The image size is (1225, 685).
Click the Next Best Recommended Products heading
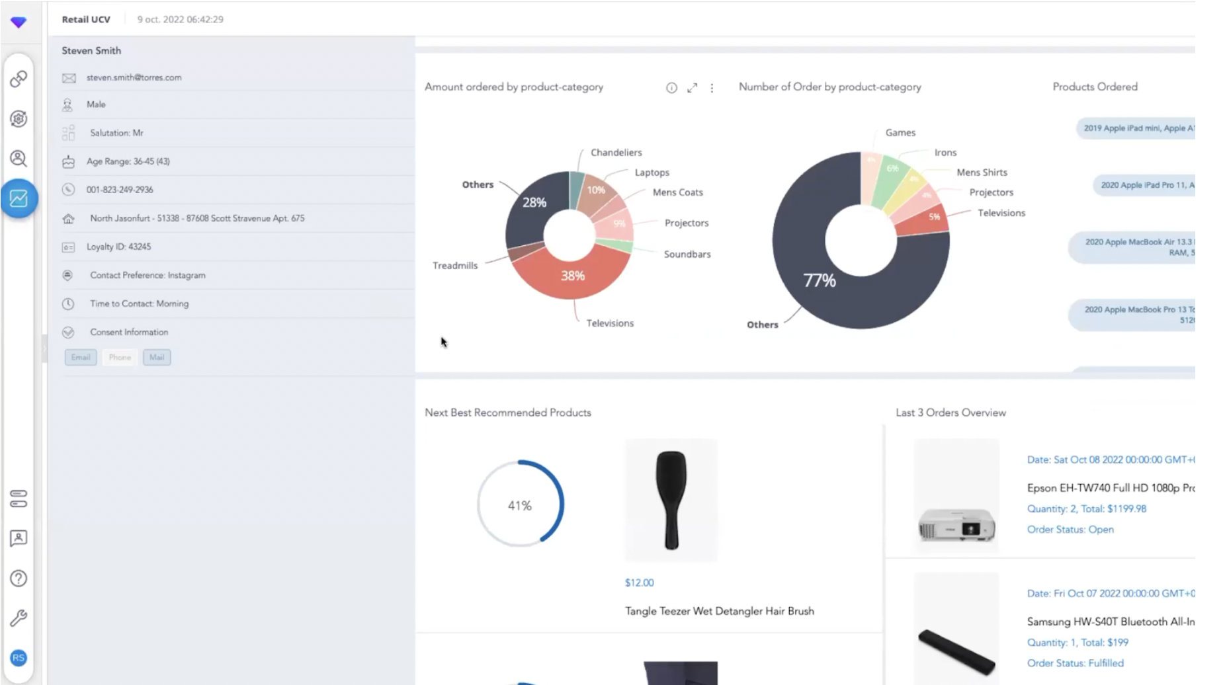click(508, 413)
